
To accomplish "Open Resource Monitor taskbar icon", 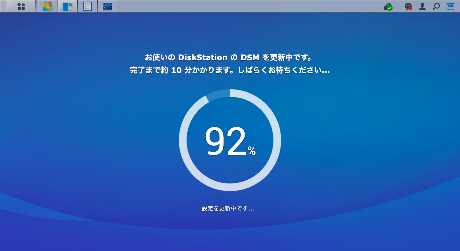I will click(x=107, y=6).
